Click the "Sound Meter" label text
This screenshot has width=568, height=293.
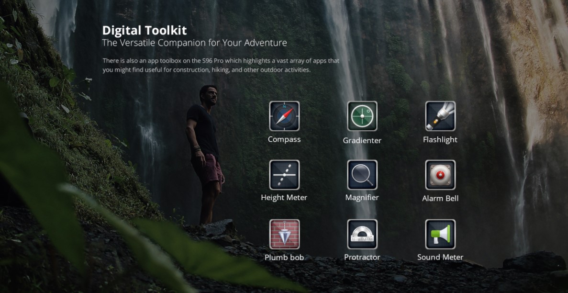point(440,258)
